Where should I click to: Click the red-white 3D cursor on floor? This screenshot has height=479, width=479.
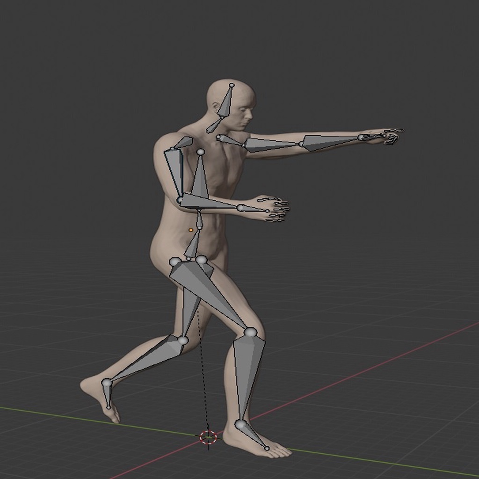[208, 437]
